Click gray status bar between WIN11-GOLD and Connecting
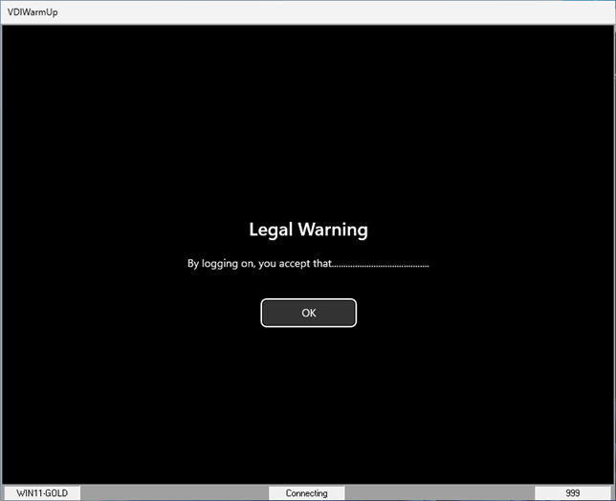Screen dimensions: 616x501 (x=172, y=493)
